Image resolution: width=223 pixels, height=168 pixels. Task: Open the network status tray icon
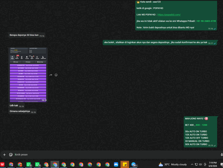click(x=196, y=164)
